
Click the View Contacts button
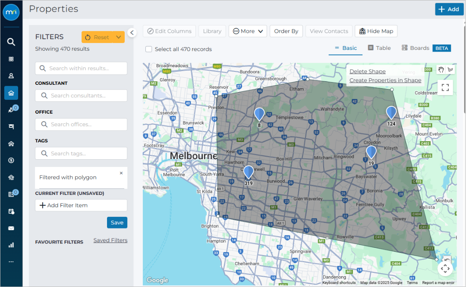coord(329,31)
